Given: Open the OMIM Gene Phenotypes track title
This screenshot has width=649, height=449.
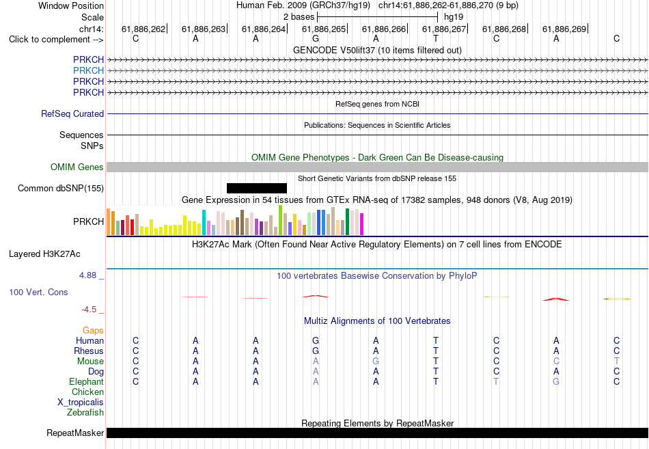Looking at the screenshot, I should (x=377, y=157).
